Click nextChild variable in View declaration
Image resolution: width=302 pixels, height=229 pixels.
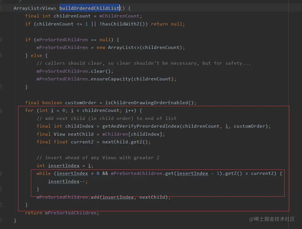pos(81,134)
